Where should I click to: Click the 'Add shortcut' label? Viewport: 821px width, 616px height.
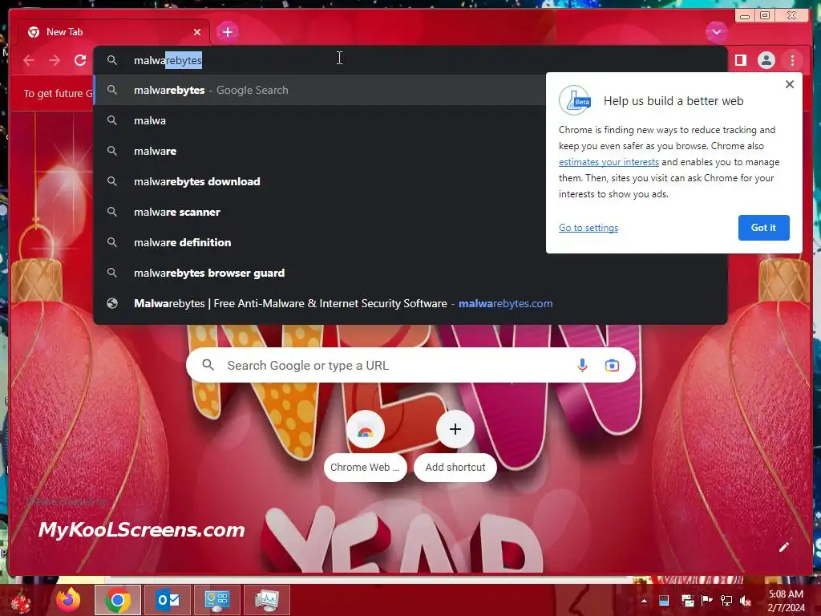(x=455, y=468)
